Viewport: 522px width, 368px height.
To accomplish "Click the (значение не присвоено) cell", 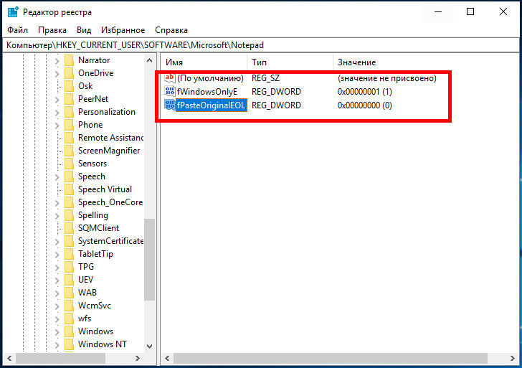I will [387, 78].
